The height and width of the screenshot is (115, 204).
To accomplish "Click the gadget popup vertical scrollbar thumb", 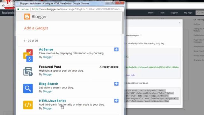I will 123,23.
